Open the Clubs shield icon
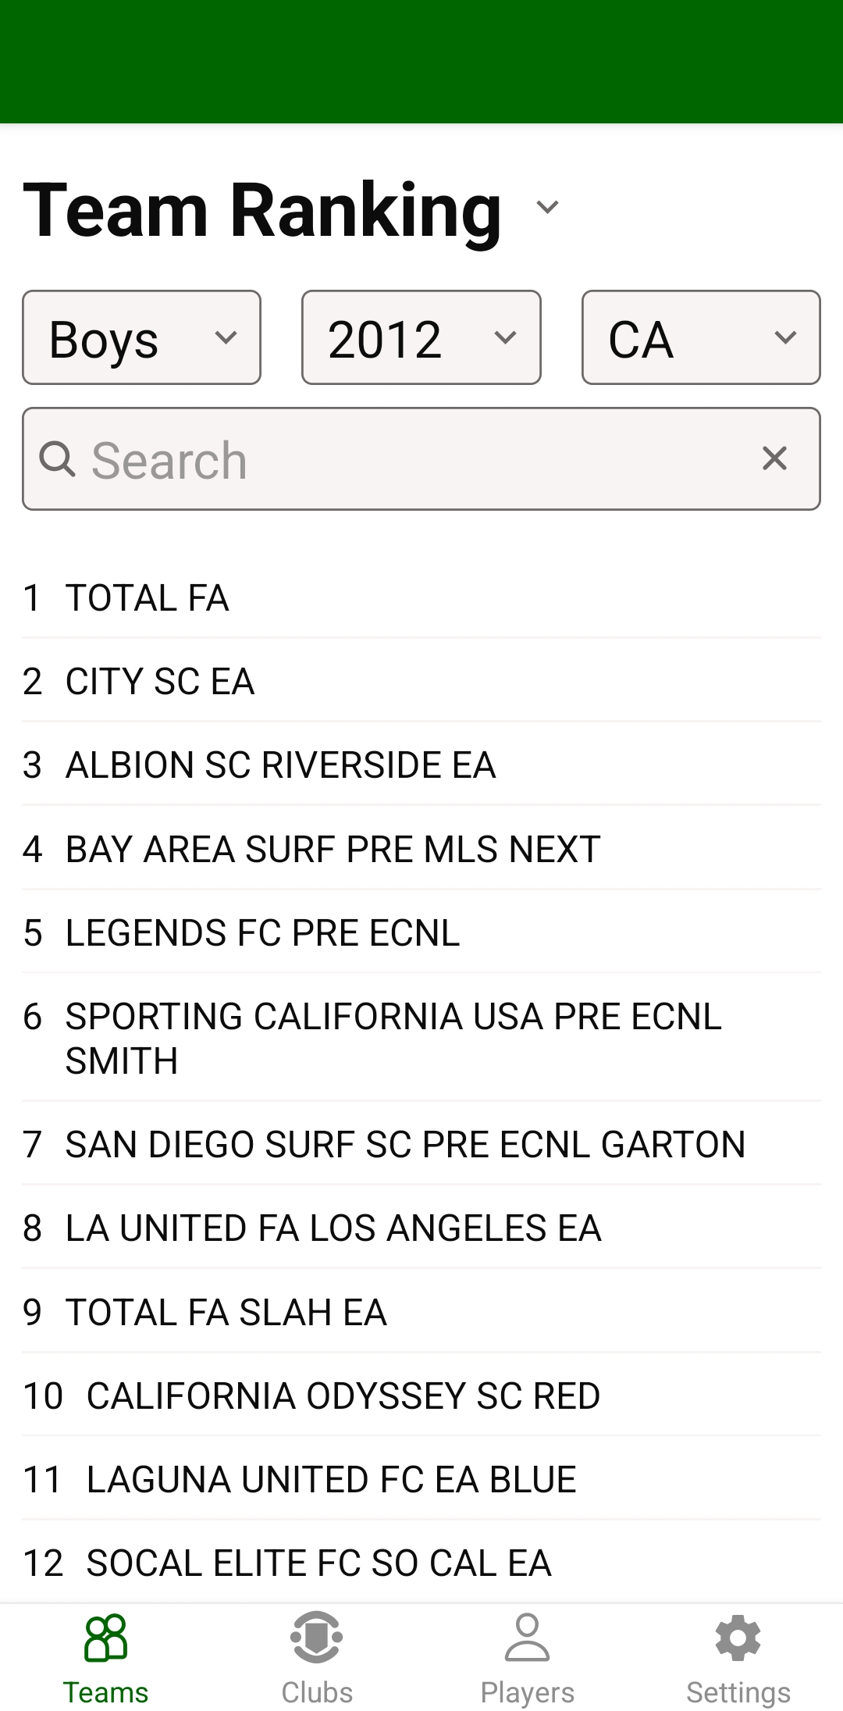Image resolution: width=843 pixels, height=1711 pixels. coord(316,1638)
